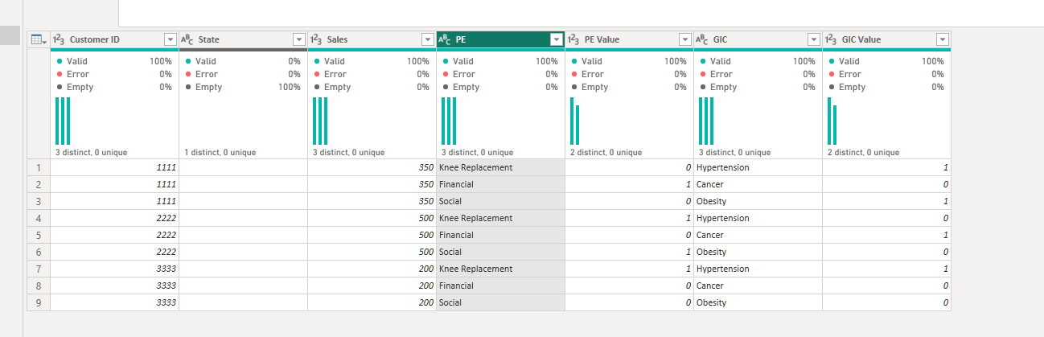
Task: Click the PE column data type icon
Action: (x=445, y=39)
